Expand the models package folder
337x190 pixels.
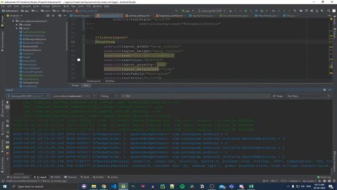tap(17, 25)
